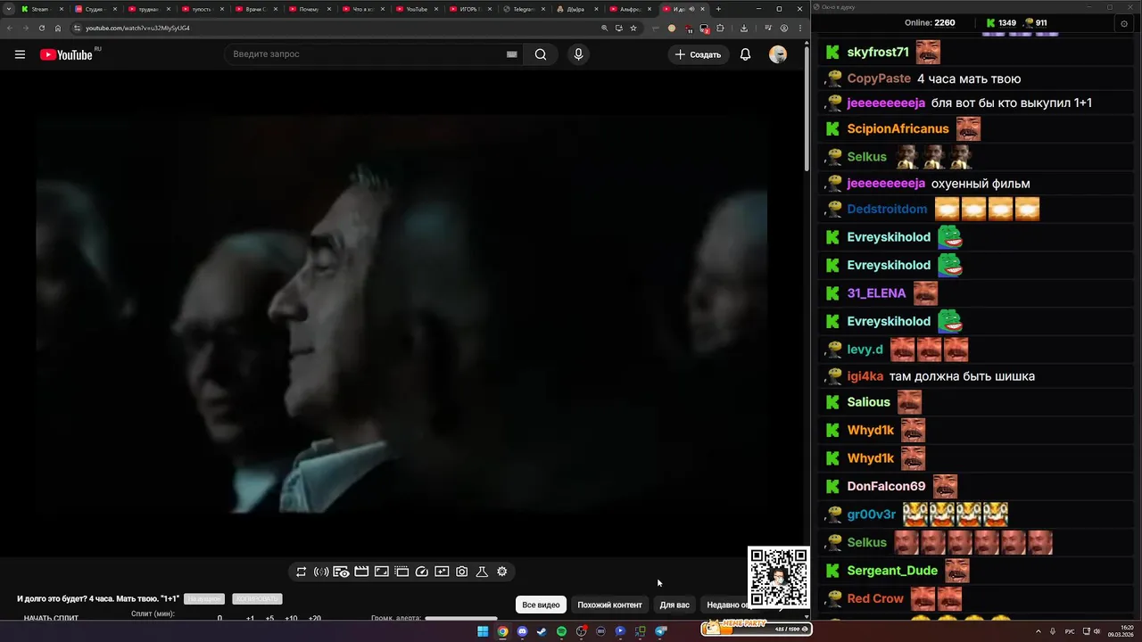Image resolution: width=1142 pixels, height=642 pixels.
Task: Click username Red Crow in chat
Action: click(875, 599)
